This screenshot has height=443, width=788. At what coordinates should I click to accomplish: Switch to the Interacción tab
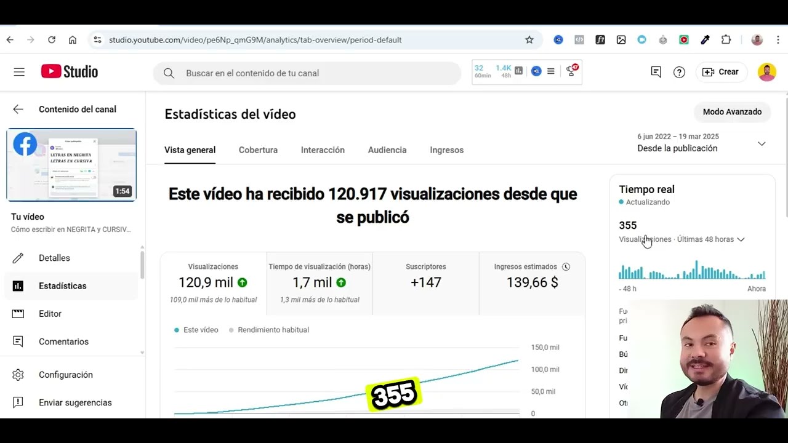click(323, 150)
